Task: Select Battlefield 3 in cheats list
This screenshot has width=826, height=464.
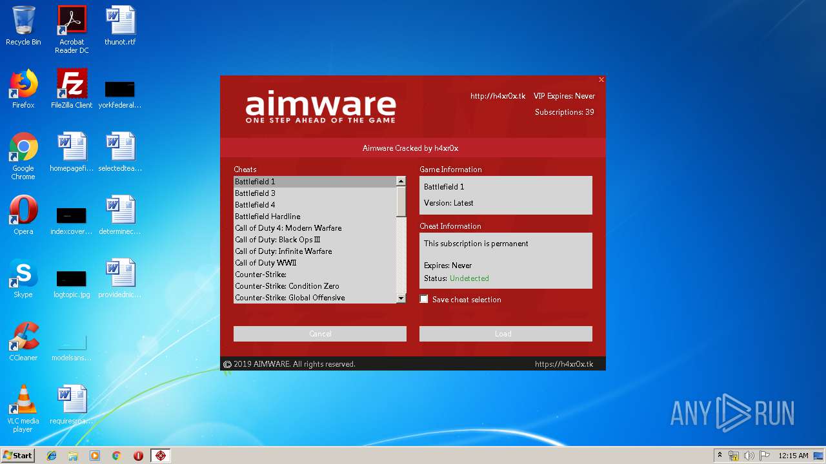Action: (x=315, y=193)
